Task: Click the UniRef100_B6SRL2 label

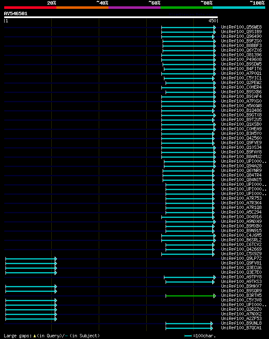Action: tap(241, 240)
